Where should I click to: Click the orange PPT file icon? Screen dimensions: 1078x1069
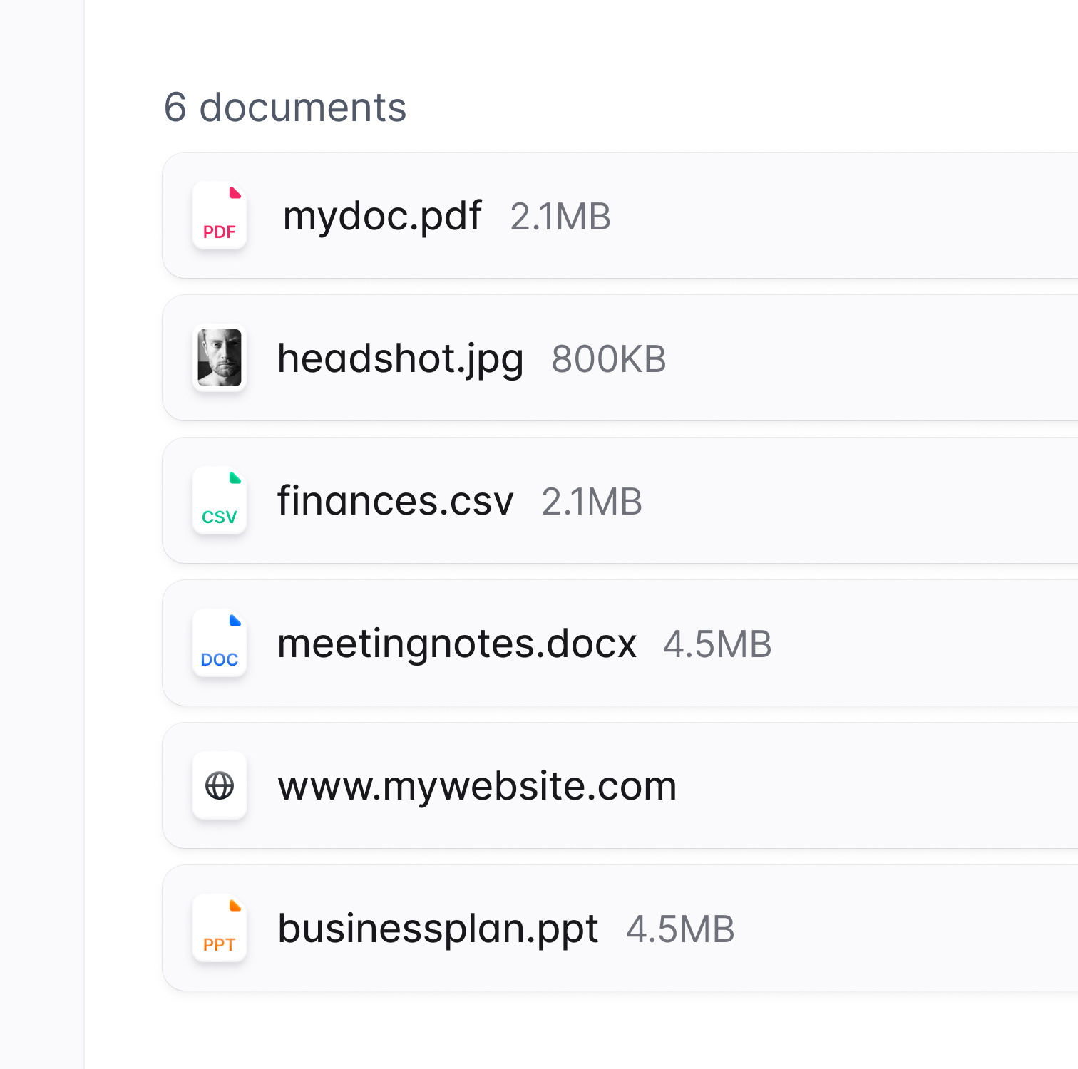click(x=220, y=928)
